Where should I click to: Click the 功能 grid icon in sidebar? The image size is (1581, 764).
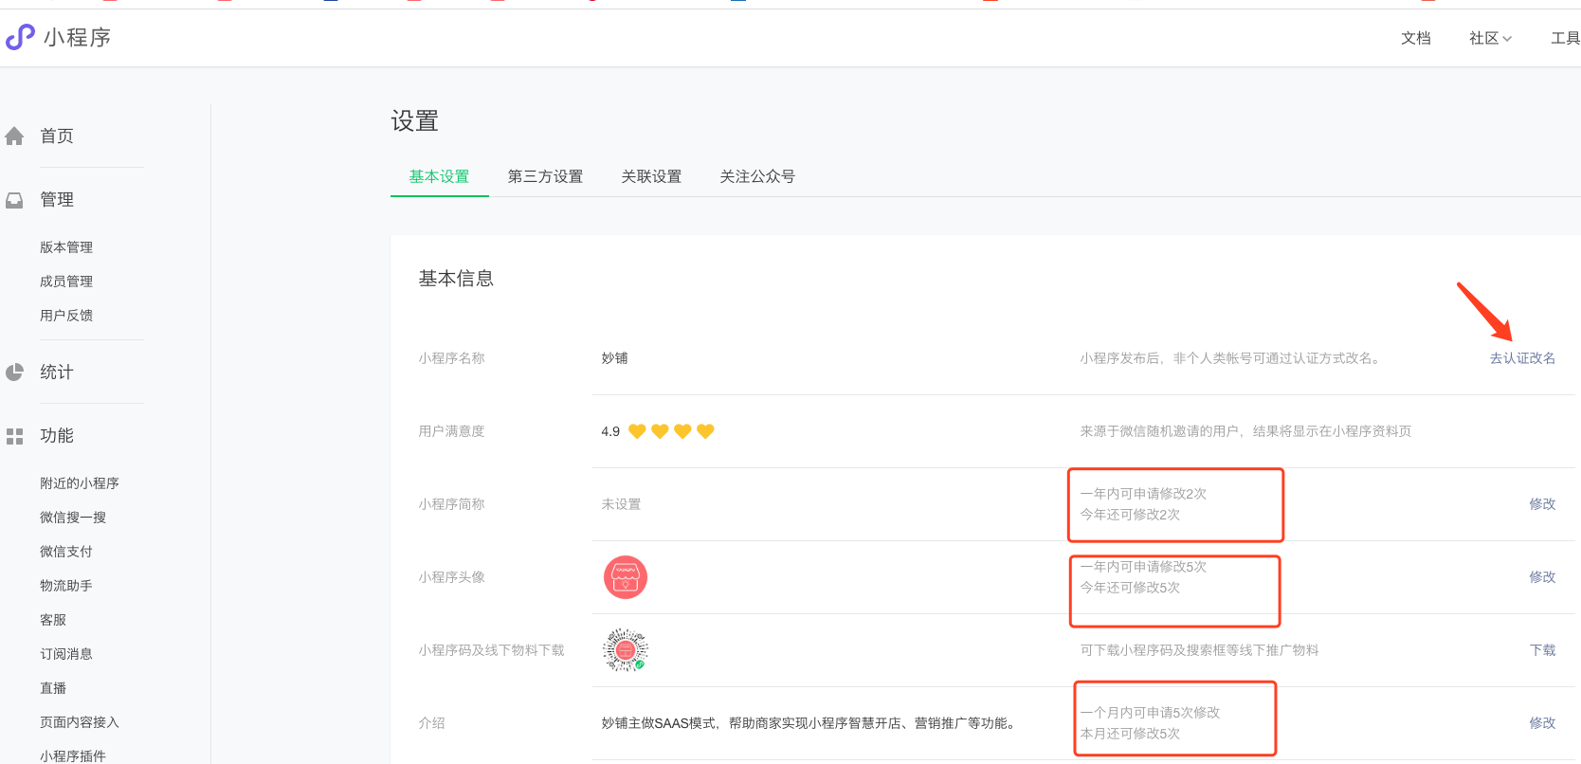(14, 436)
